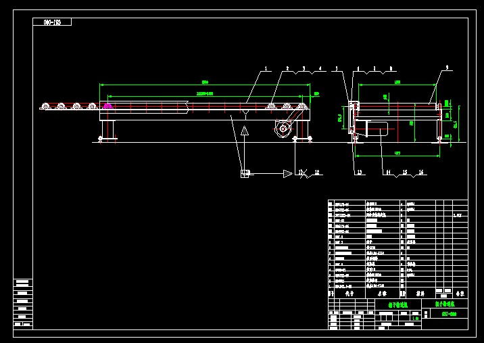Image resolution: width=484 pixels, height=343 pixels.
Task: Click the upward triangle arrow below conveyor
Action: coord(245,131)
